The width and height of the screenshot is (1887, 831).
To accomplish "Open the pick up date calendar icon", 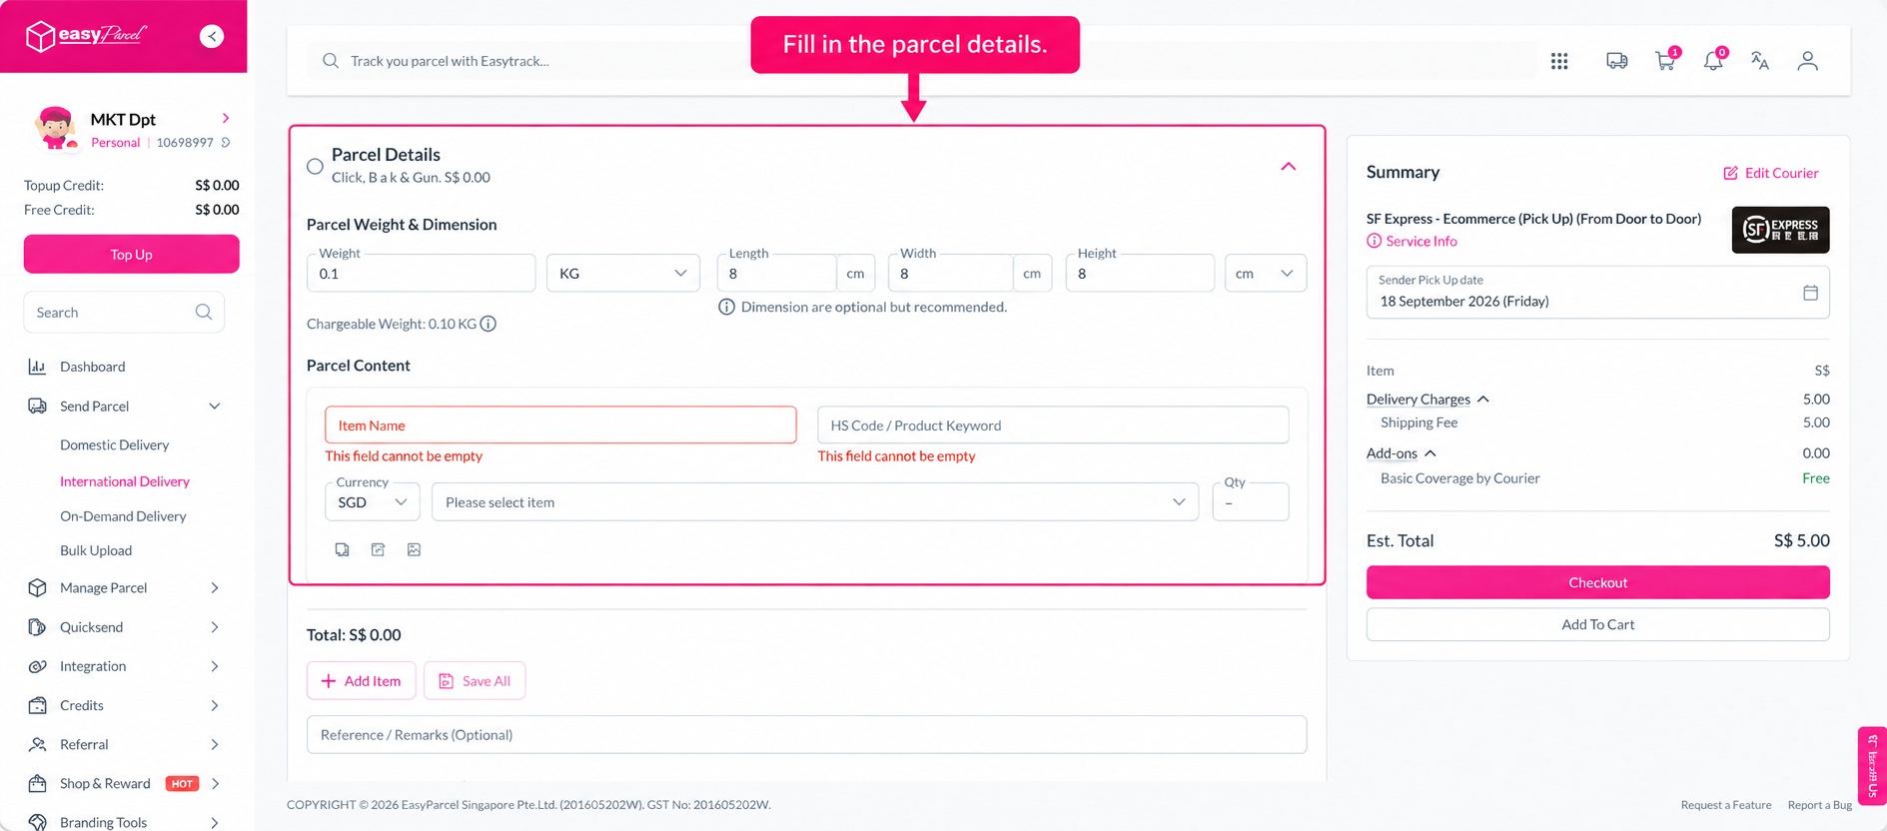I will tap(1810, 293).
